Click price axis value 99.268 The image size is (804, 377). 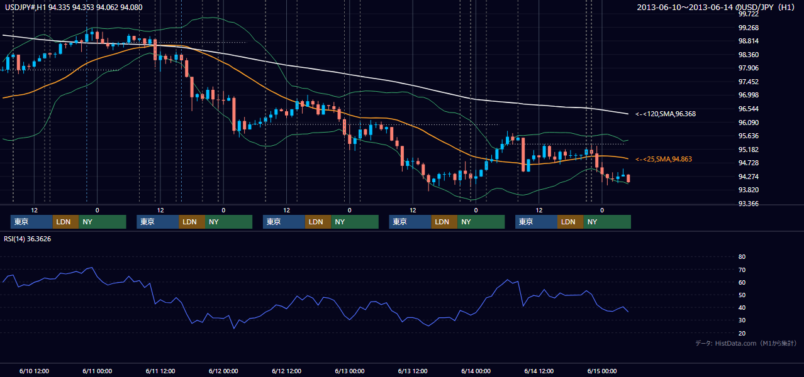pos(748,28)
